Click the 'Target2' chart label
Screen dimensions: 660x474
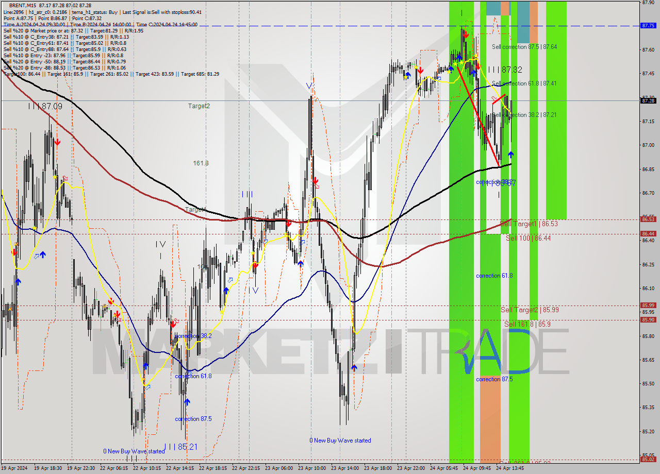(199, 106)
